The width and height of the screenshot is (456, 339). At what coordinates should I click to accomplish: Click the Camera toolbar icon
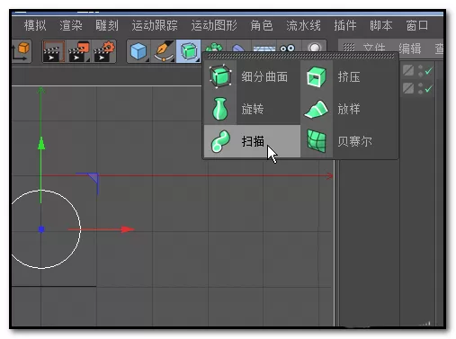point(288,48)
